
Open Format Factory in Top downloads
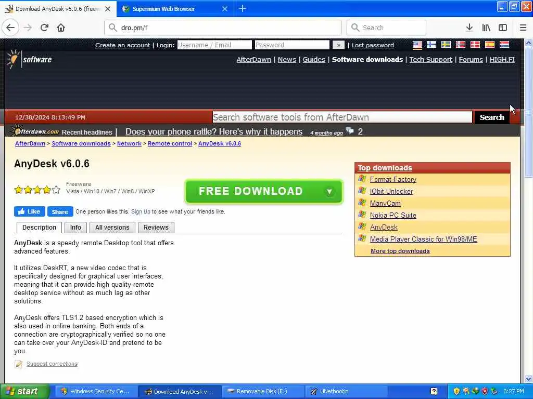[x=393, y=179]
